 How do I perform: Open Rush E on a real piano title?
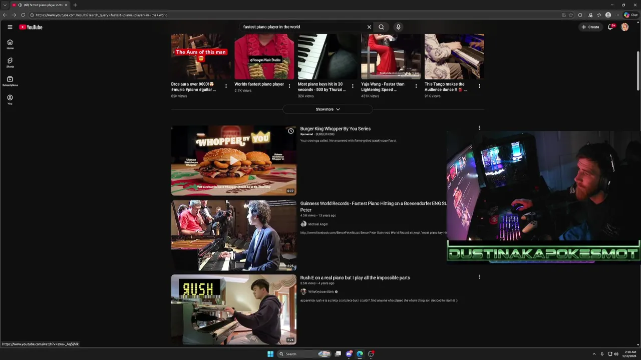(x=355, y=277)
